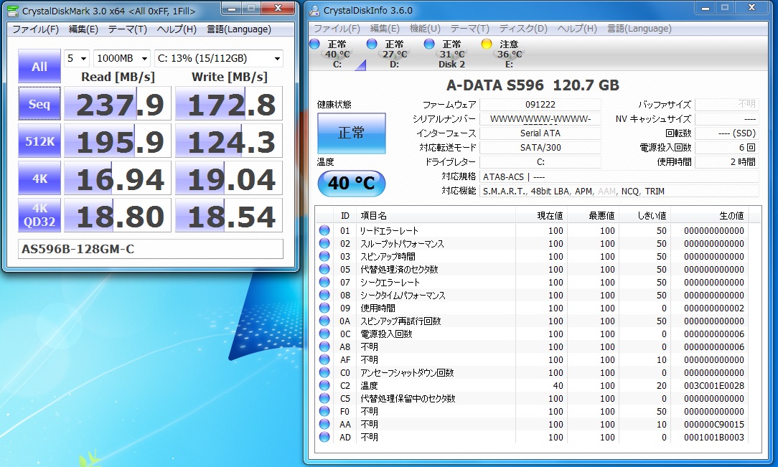Open ヘルプ(H) menu in CrystalDiskInfo
The width and height of the screenshot is (778, 467).
[x=577, y=29]
